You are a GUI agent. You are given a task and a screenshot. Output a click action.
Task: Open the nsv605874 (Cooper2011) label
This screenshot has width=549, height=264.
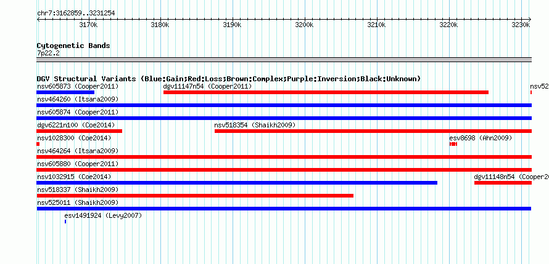(x=78, y=112)
